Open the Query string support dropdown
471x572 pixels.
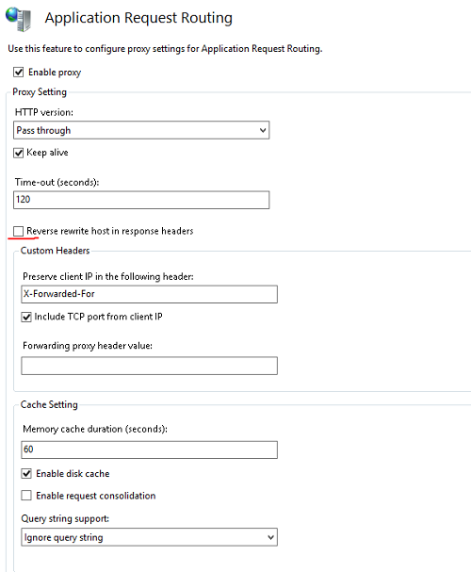tap(149, 537)
